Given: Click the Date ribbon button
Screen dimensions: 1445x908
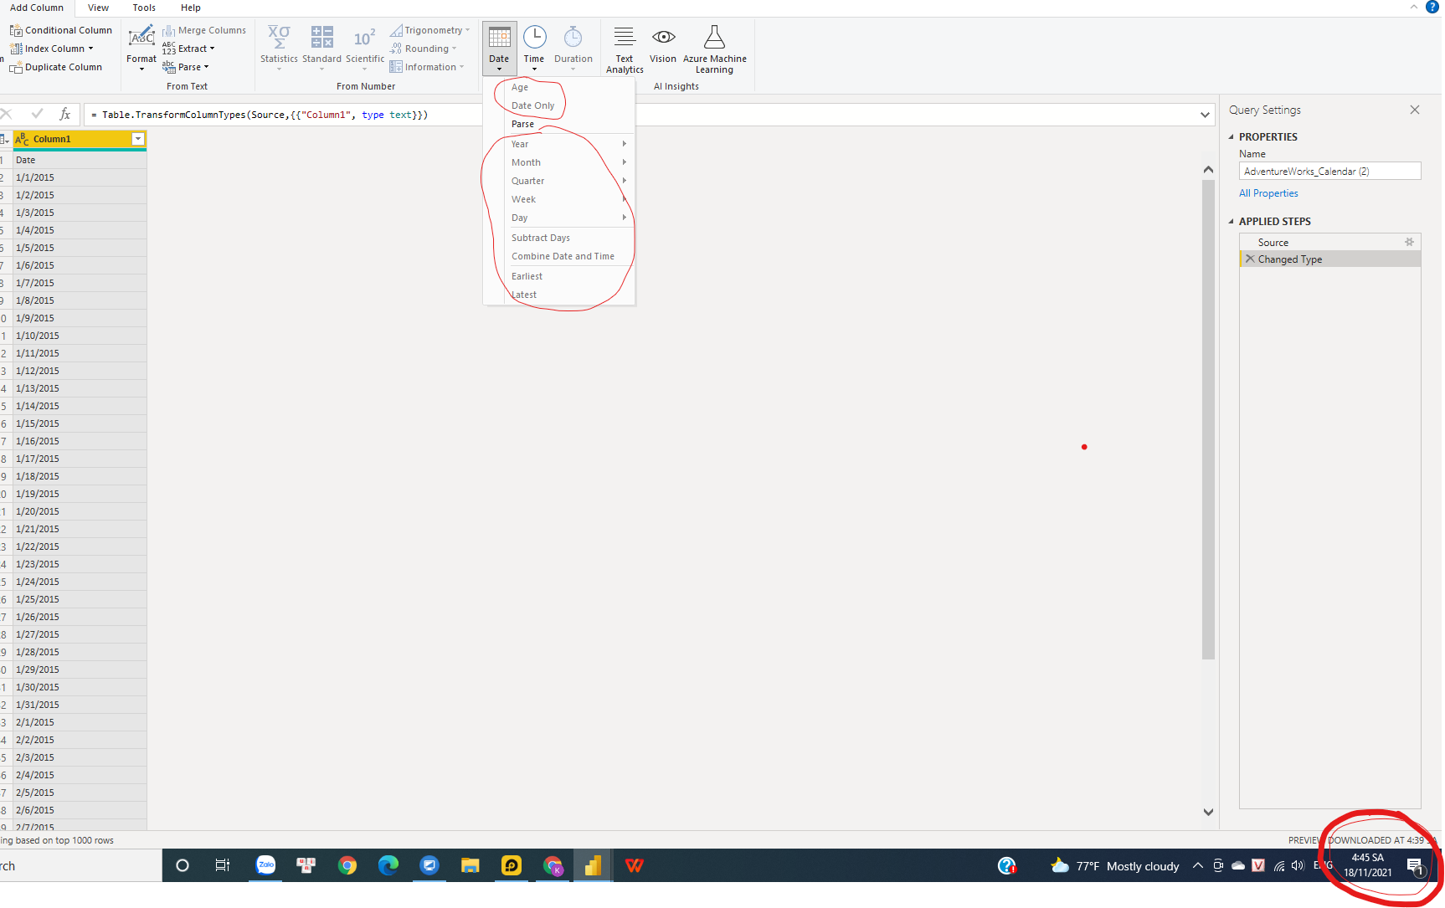Looking at the screenshot, I should click(499, 48).
